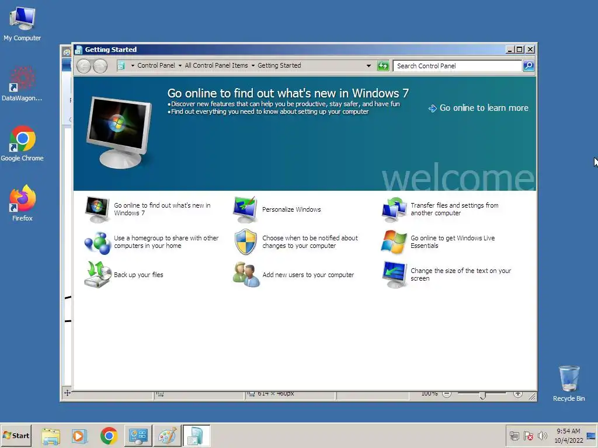Click the Action Center flag tray icon
This screenshot has width=598, height=448.
pyautogui.click(x=528, y=436)
